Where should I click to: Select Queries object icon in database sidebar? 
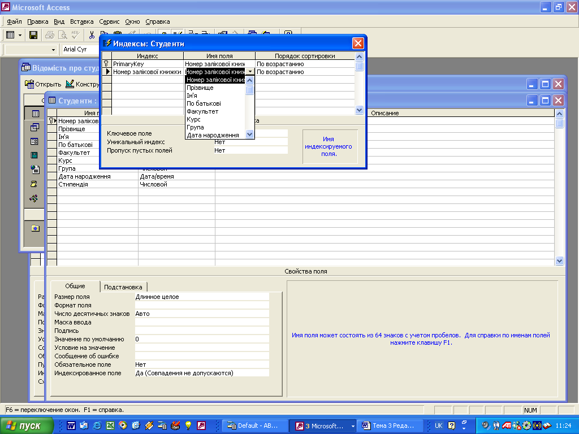34,128
